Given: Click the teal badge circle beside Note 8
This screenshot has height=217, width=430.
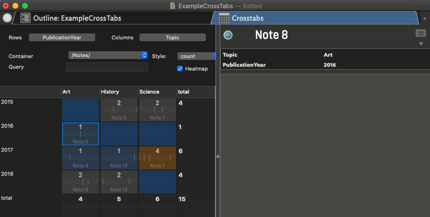Looking at the screenshot, I should [228, 35].
